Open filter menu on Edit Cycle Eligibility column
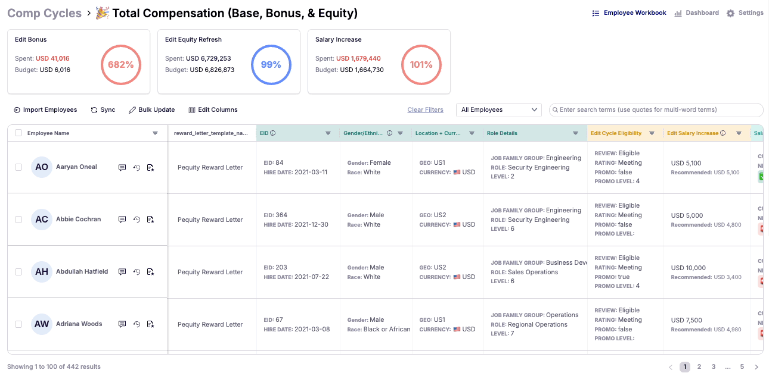The image size is (769, 376). [652, 133]
